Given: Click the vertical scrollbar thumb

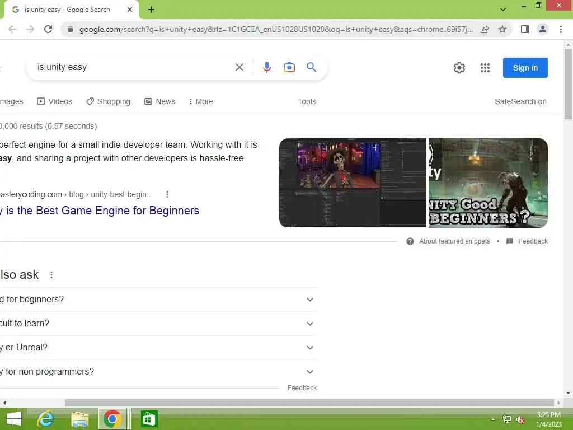Looking at the screenshot, I should pos(569,84).
